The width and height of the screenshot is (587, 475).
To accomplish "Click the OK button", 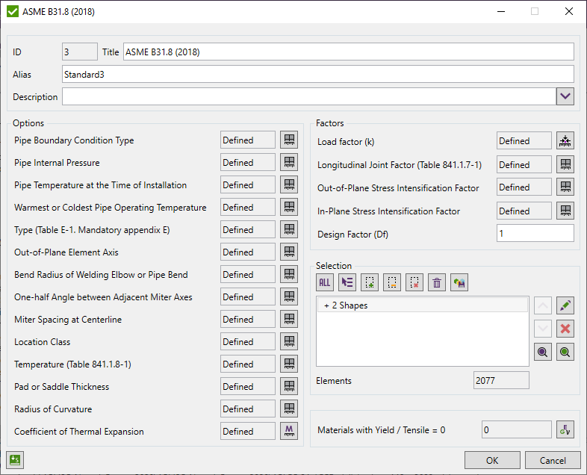I will pos(492,460).
